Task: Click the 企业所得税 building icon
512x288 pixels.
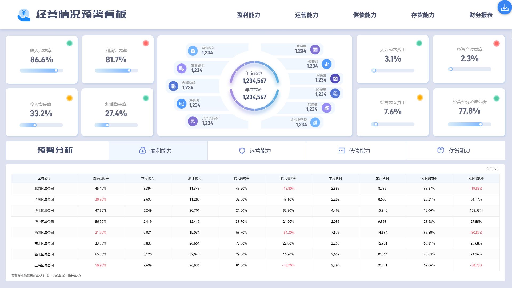Action: tap(315, 123)
